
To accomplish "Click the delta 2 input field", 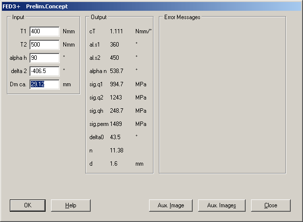I will click(x=44, y=71).
